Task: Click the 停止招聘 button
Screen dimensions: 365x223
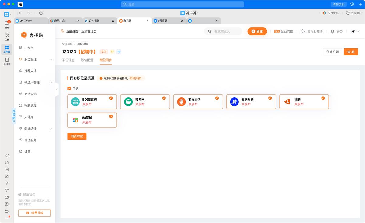Action: pyautogui.click(x=332, y=52)
